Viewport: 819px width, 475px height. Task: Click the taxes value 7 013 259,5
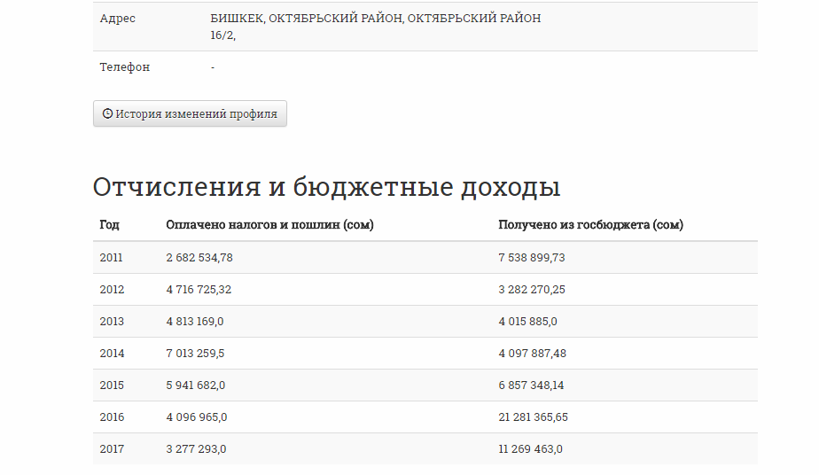[195, 354]
